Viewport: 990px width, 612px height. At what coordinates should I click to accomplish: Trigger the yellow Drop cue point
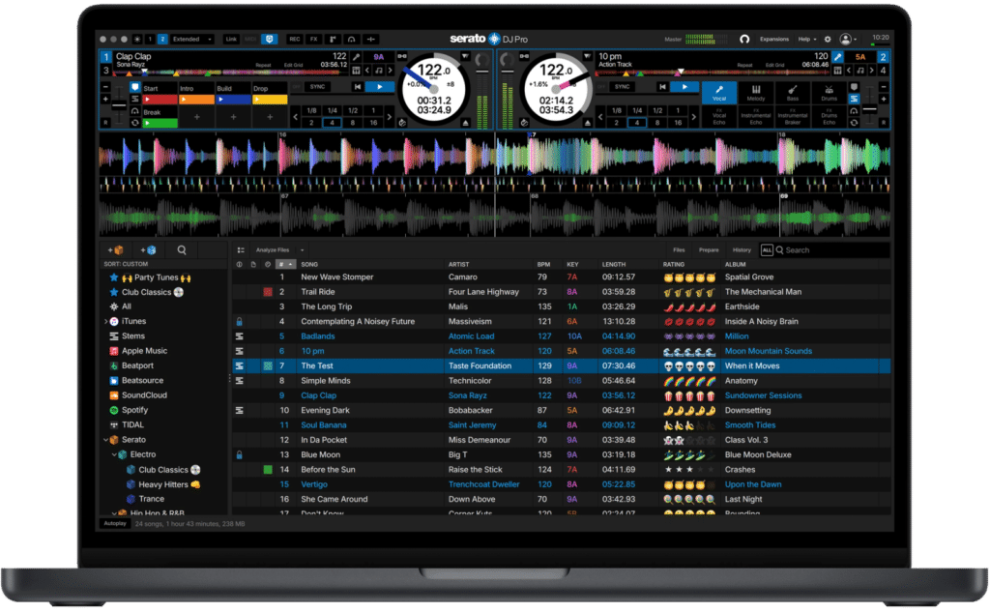click(x=270, y=100)
